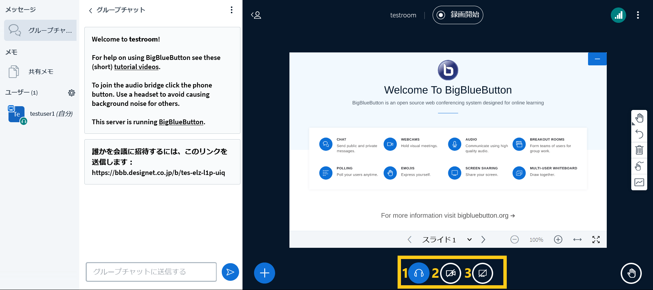Make presentation fullscreen
The image size is (653, 290).
click(x=596, y=240)
